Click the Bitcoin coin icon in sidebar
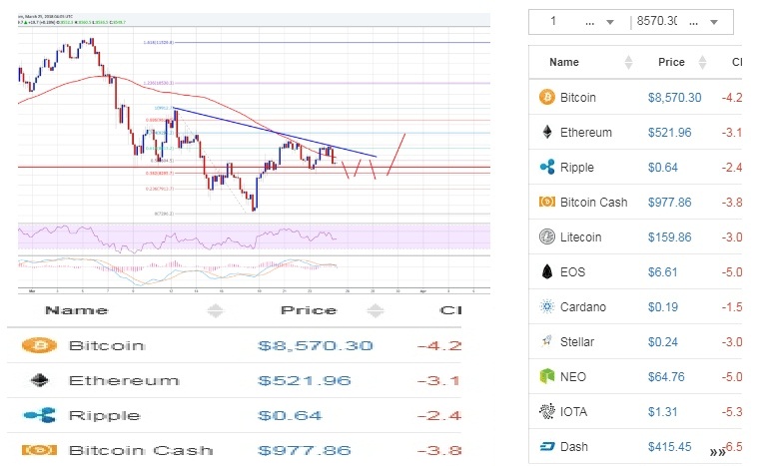The image size is (761, 466). click(546, 98)
